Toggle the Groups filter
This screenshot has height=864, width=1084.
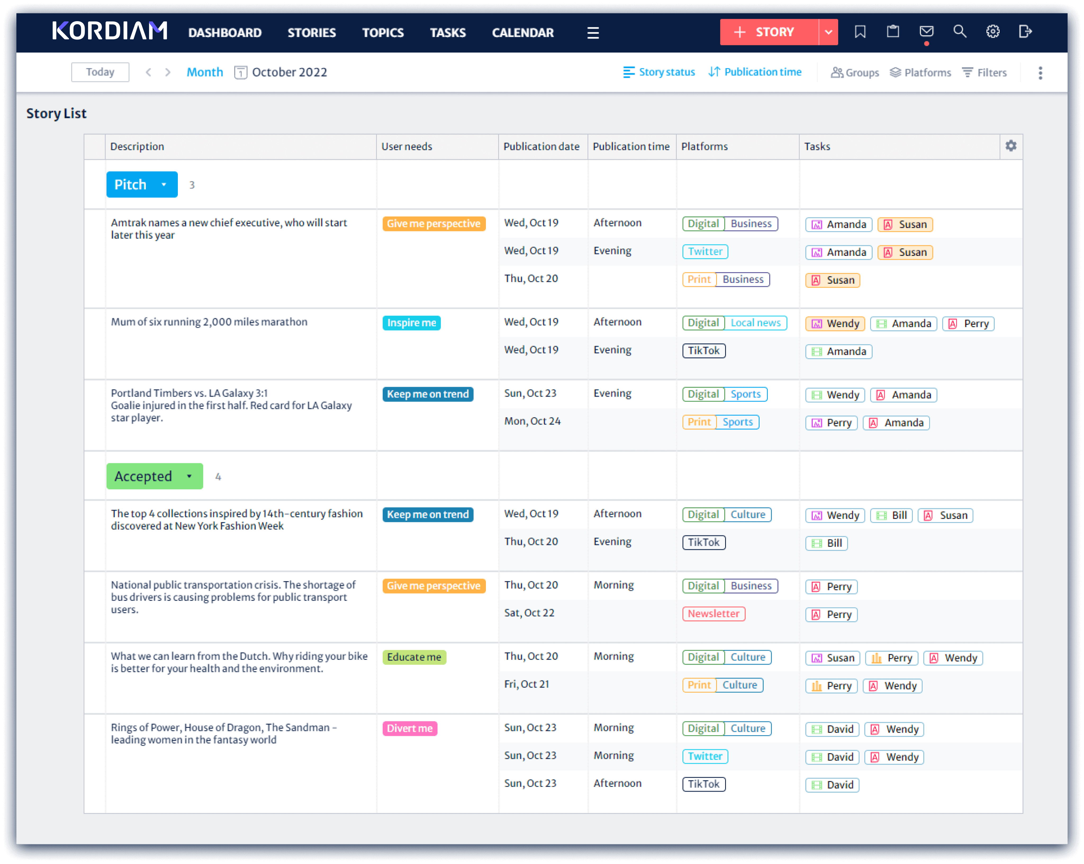pos(855,73)
